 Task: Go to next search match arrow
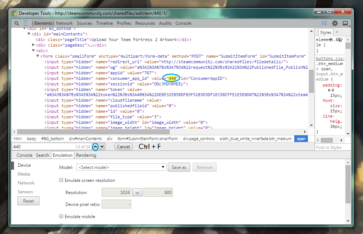(102, 146)
